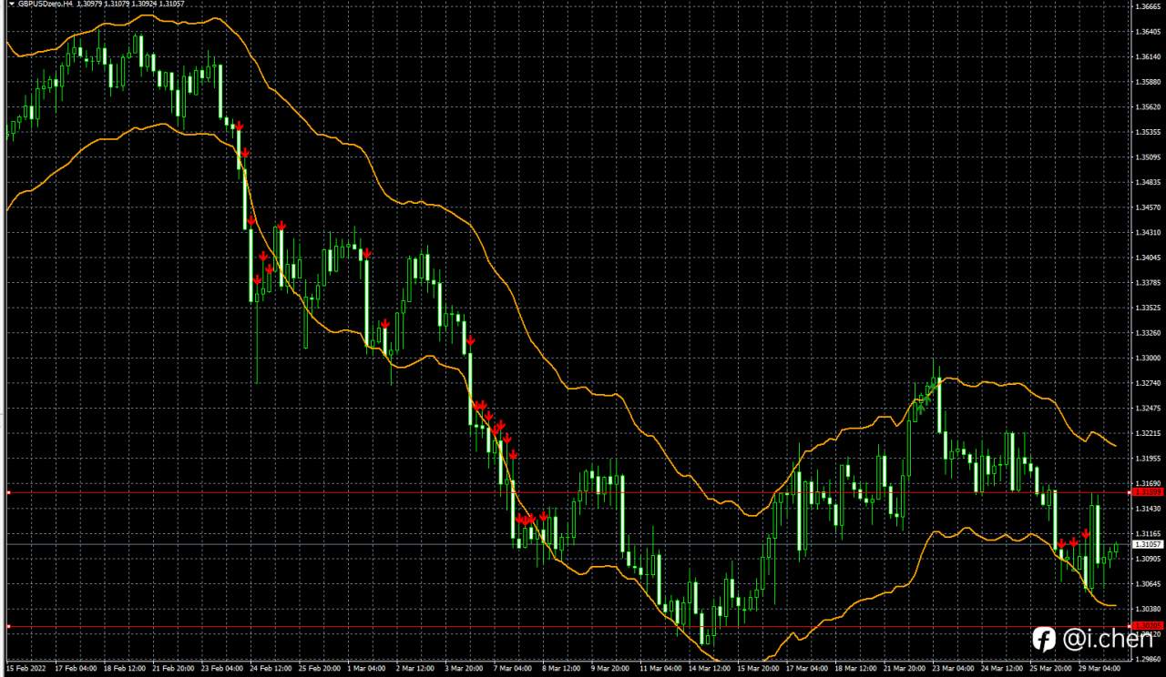1166x677 pixels.
Task: Click the 29 Mar 04:00 time label
Action: point(1099,669)
